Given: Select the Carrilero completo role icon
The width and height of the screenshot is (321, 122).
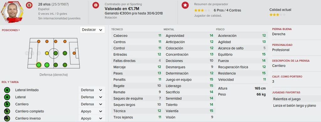Looking at the screenshot, I should [7, 111].
